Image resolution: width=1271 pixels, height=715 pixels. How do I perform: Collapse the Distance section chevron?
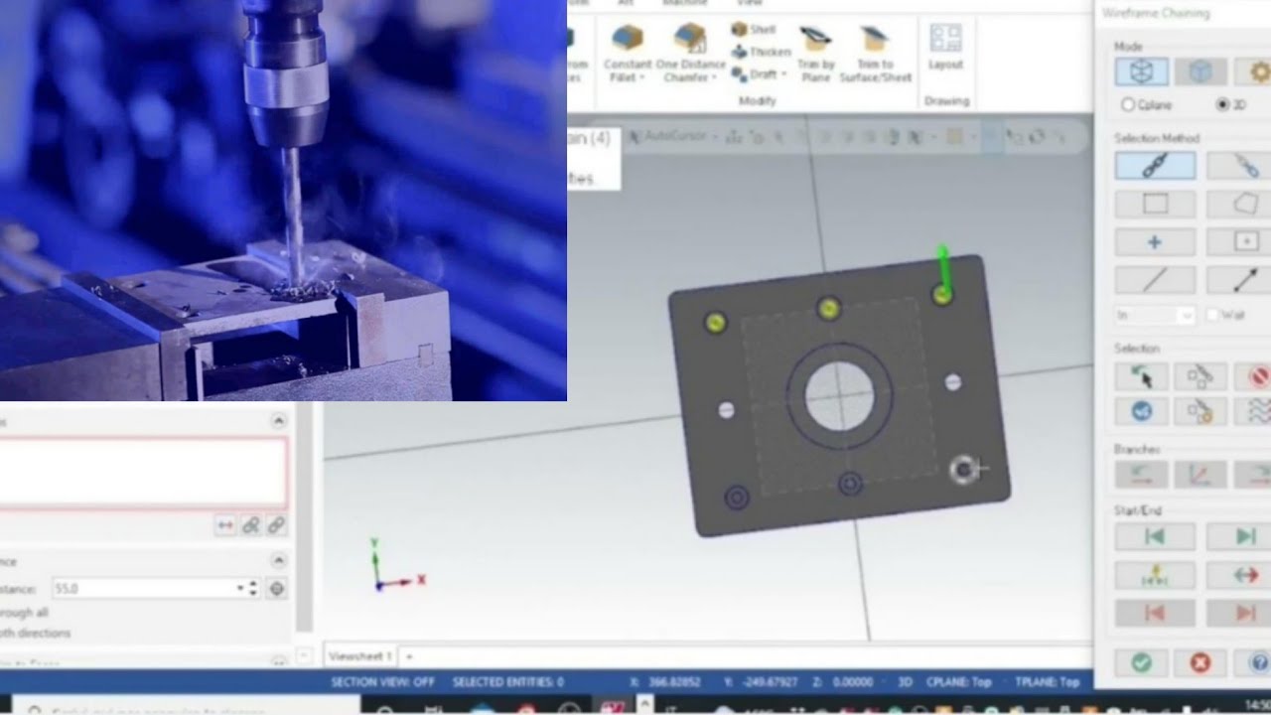[278, 561]
